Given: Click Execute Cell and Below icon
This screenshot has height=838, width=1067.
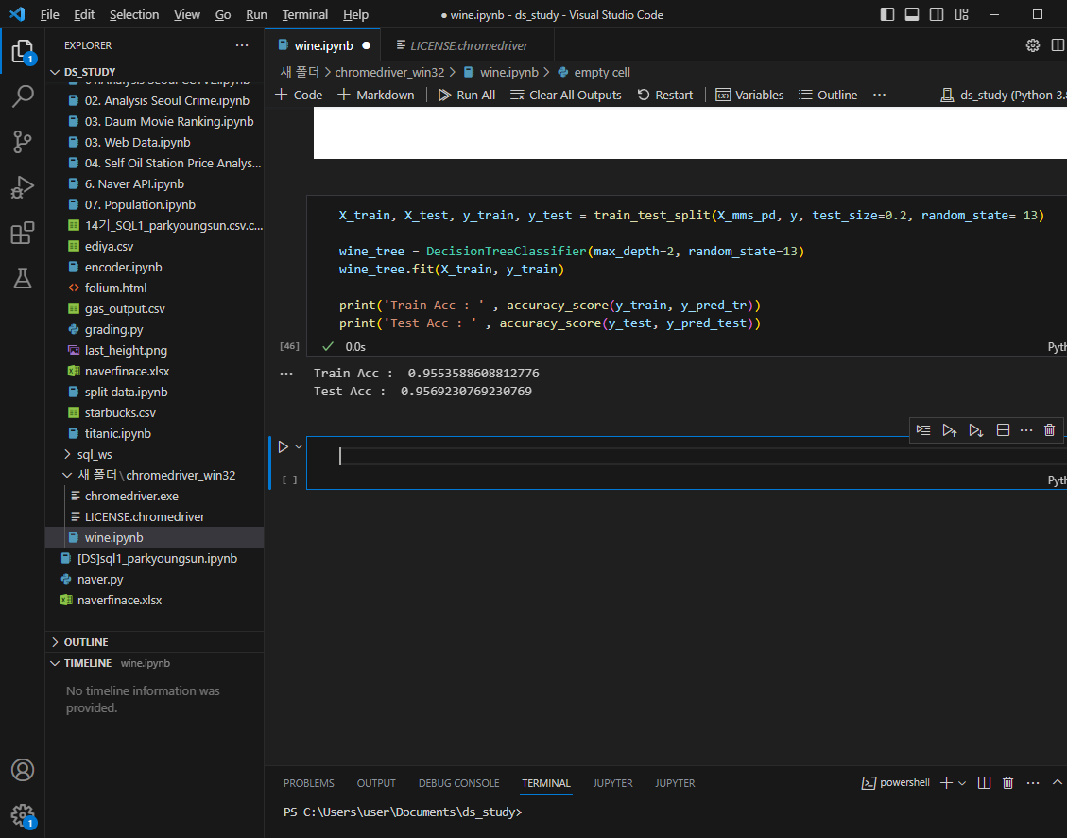Looking at the screenshot, I should pos(976,430).
